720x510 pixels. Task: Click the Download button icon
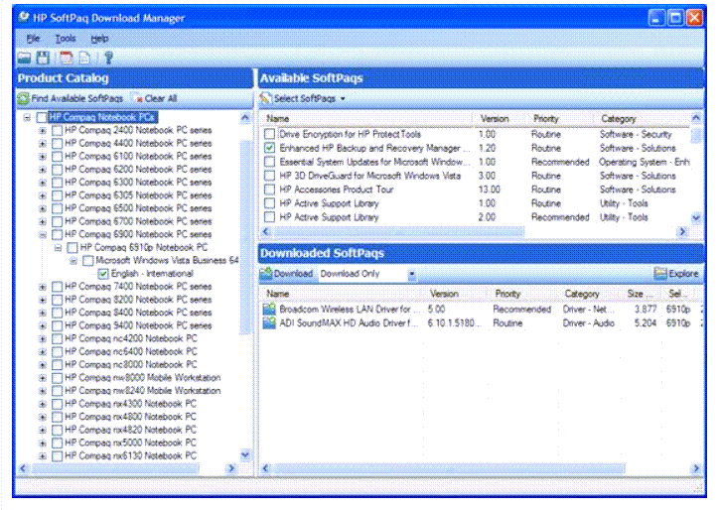266,274
